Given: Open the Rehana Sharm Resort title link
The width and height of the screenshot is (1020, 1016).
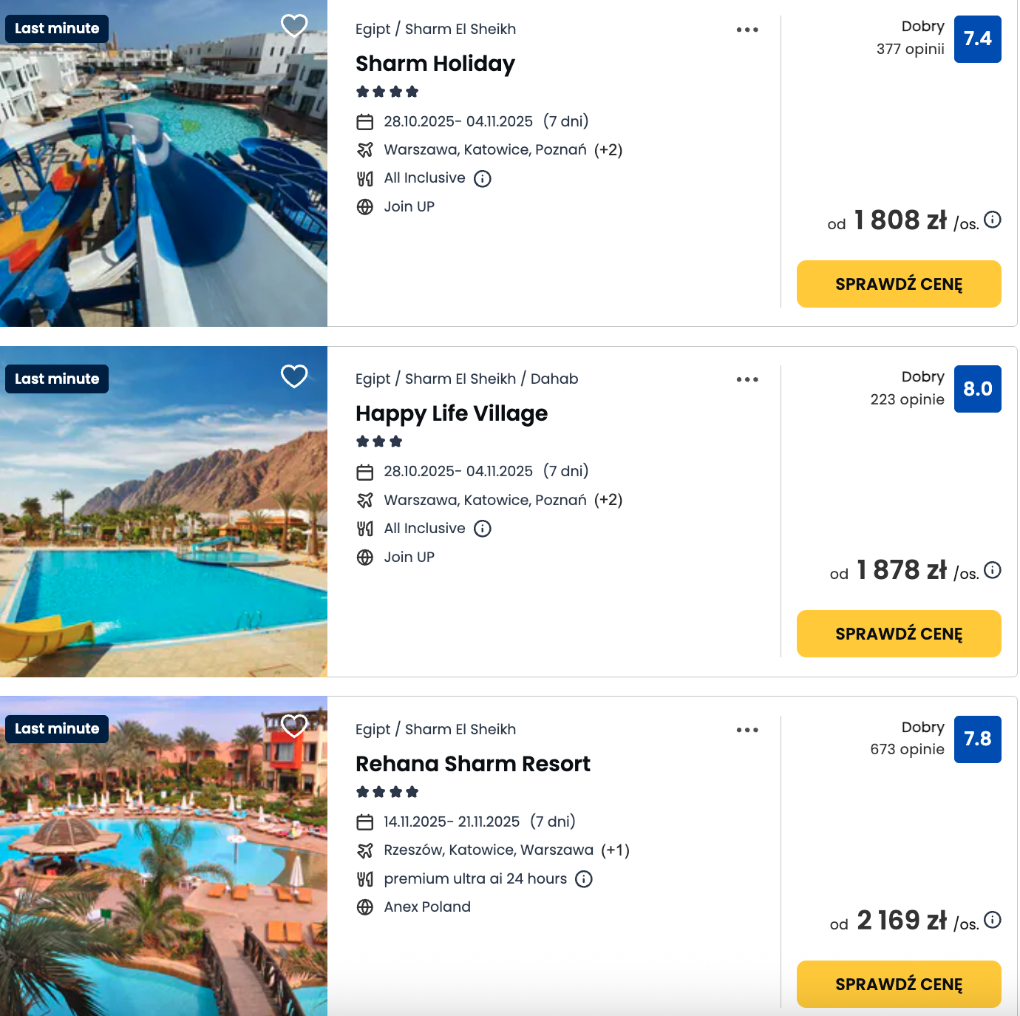Looking at the screenshot, I should [x=473, y=764].
